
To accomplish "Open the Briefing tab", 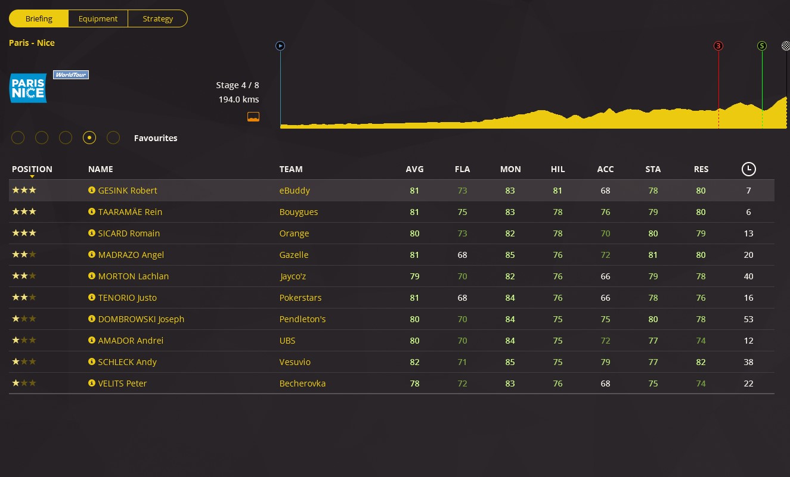I will pos(39,18).
